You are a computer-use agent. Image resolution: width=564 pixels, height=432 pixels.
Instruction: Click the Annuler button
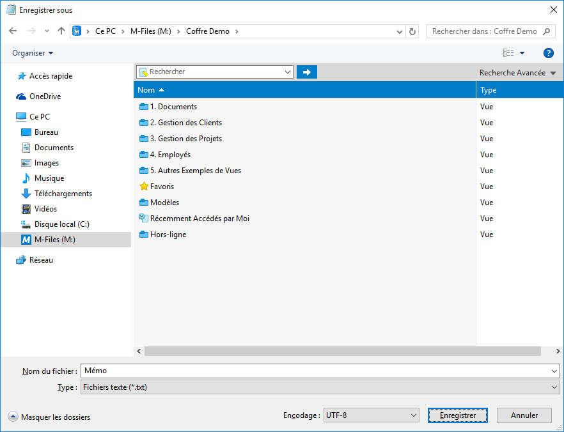pyautogui.click(x=524, y=415)
